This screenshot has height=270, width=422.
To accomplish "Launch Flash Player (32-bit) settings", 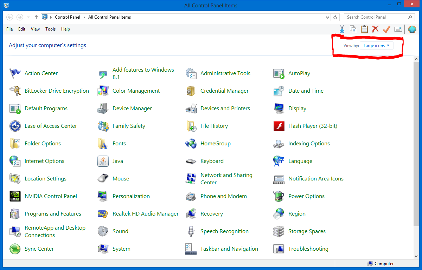I will [x=312, y=126].
